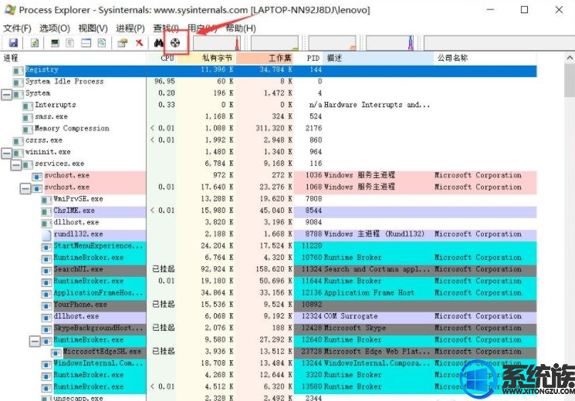Open the 文件(F) menu
Viewport: 575px width, 401px height.
coord(17,29)
